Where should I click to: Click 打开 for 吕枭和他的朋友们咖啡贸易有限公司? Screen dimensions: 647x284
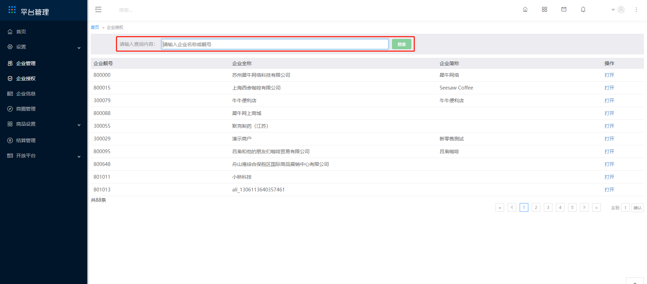(x=609, y=151)
